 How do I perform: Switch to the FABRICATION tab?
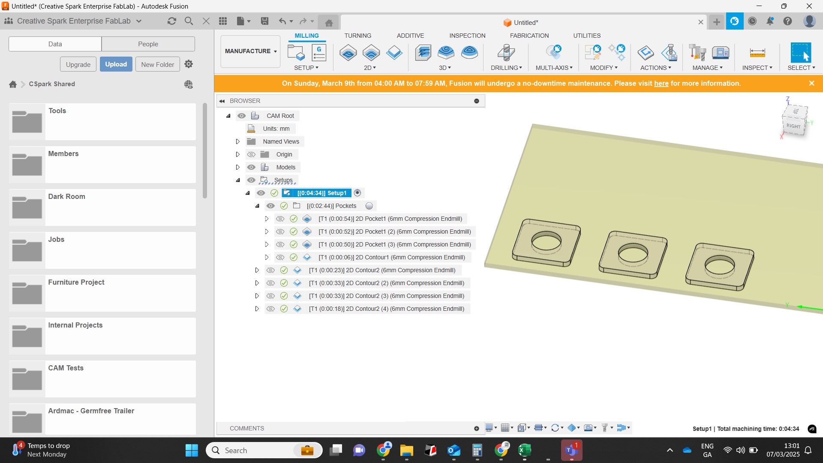[x=529, y=36]
